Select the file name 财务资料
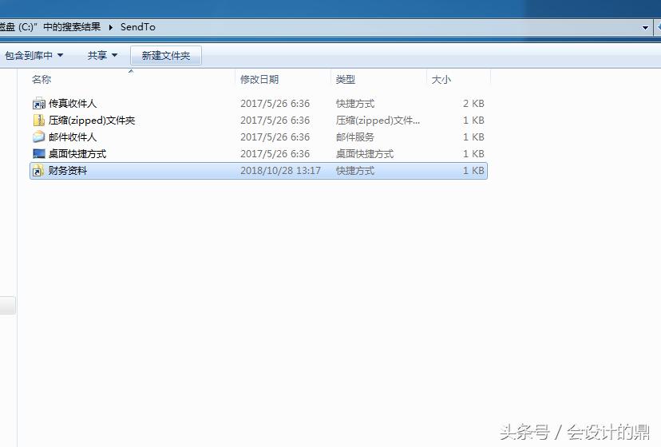Screen dimensions: 661x447 (68, 171)
